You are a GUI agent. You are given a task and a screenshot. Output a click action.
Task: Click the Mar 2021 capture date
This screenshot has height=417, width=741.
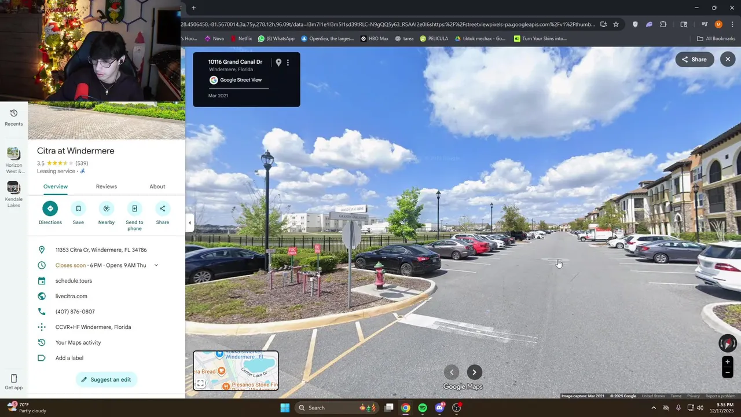218,96
